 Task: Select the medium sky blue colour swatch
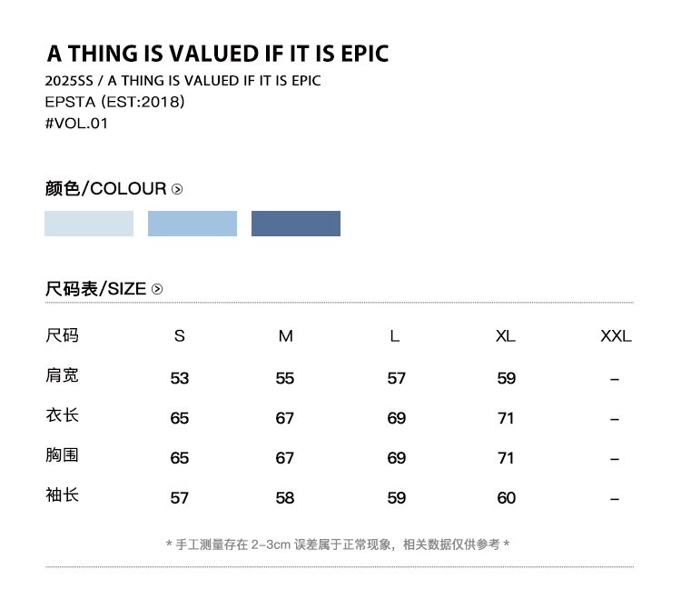(192, 224)
